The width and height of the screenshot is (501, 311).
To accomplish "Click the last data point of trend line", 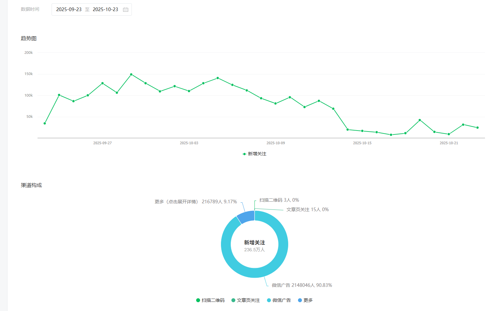I will coord(478,128).
